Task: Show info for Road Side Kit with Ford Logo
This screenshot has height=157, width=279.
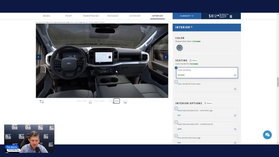Action: tap(235, 116)
